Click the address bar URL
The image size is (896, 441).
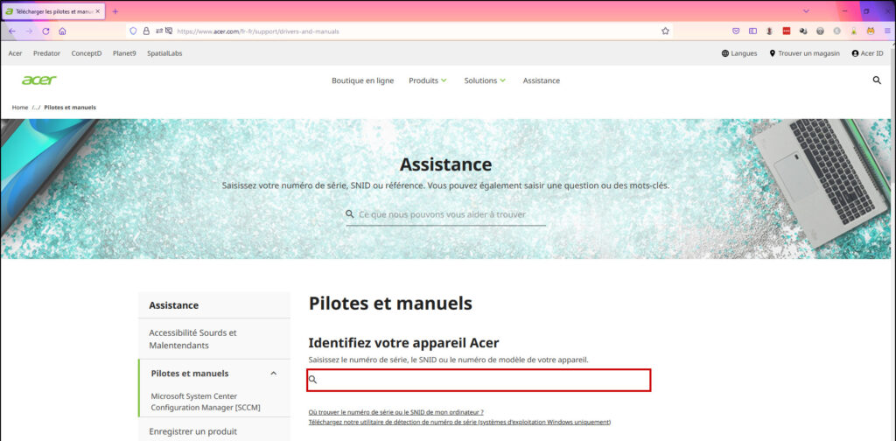[x=258, y=31]
